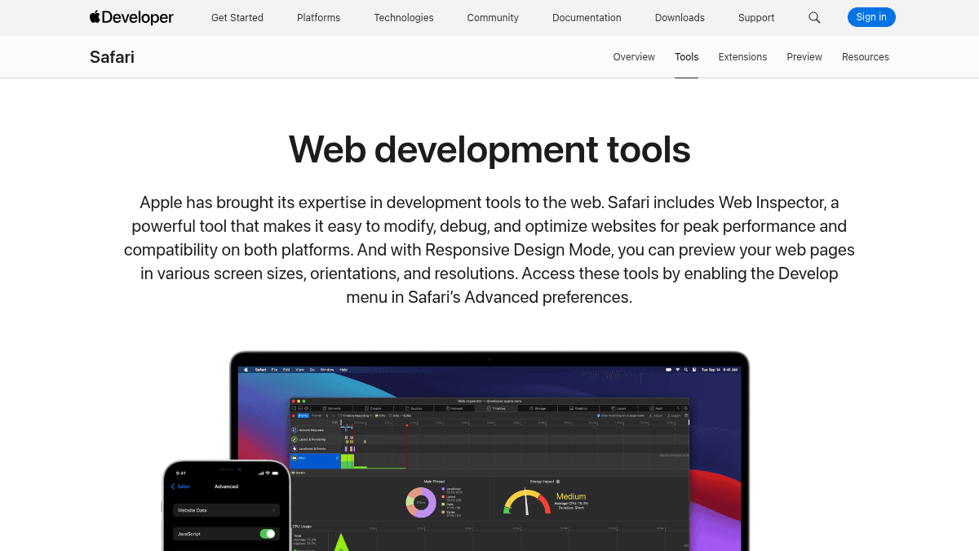Open Website Data row chevron on iPhone

tap(273, 510)
